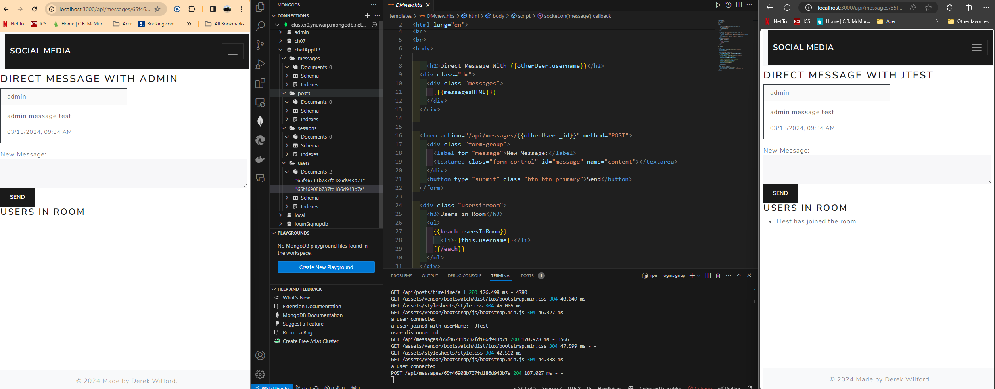Open the Edge tools icon in the activity bar
Screen dimensions: 995x389
click(260, 140)
